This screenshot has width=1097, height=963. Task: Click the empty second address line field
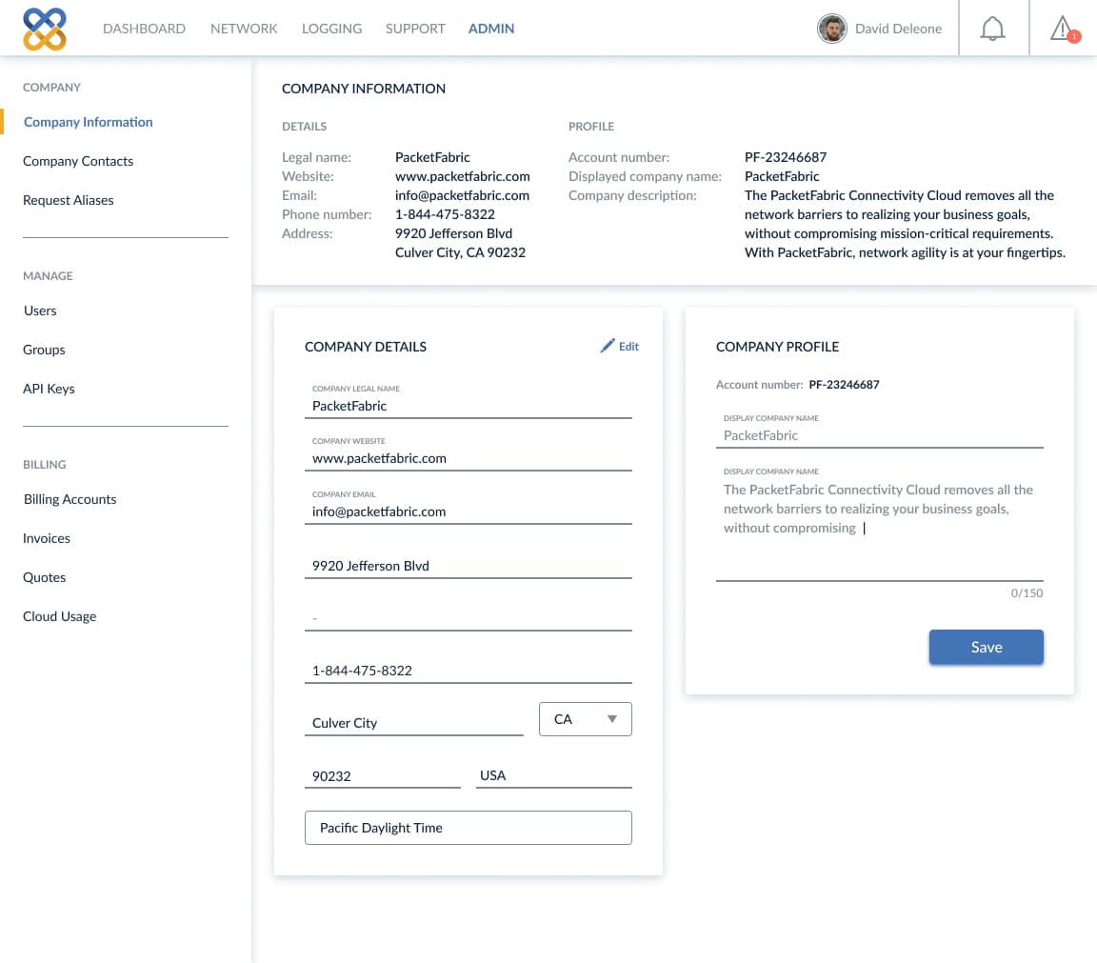pyautogui.click(x=469, y=618)
